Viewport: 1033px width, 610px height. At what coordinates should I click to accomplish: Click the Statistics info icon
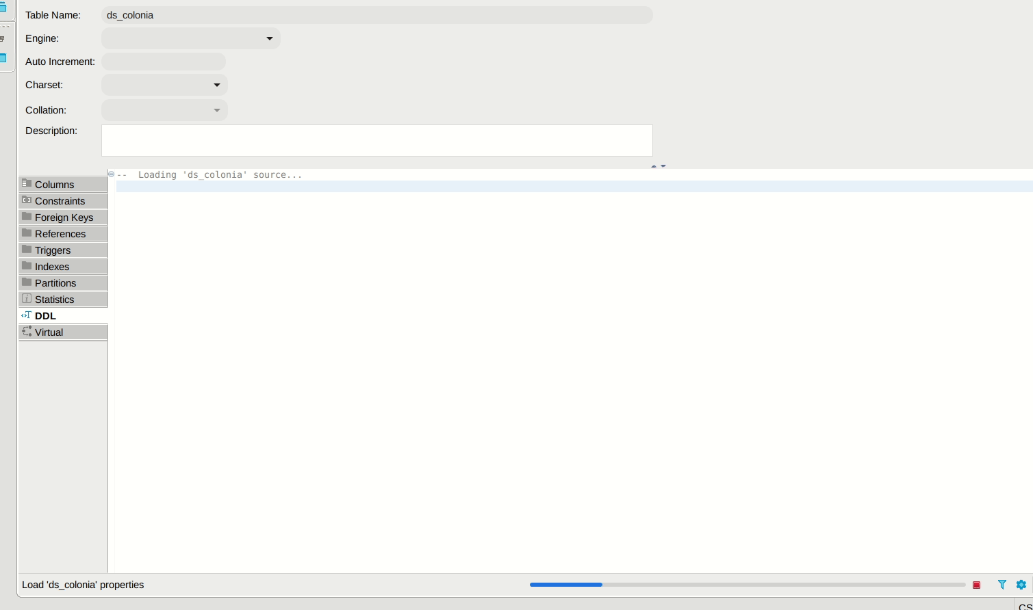(x=27, y=298)
